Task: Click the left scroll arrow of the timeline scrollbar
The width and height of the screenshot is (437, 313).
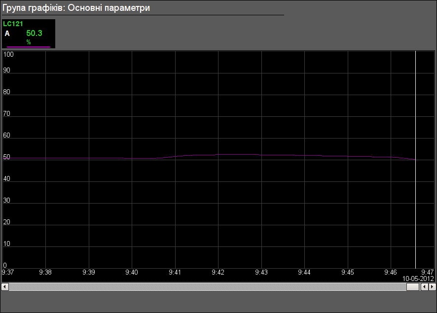Action: (x=5, y=286)
